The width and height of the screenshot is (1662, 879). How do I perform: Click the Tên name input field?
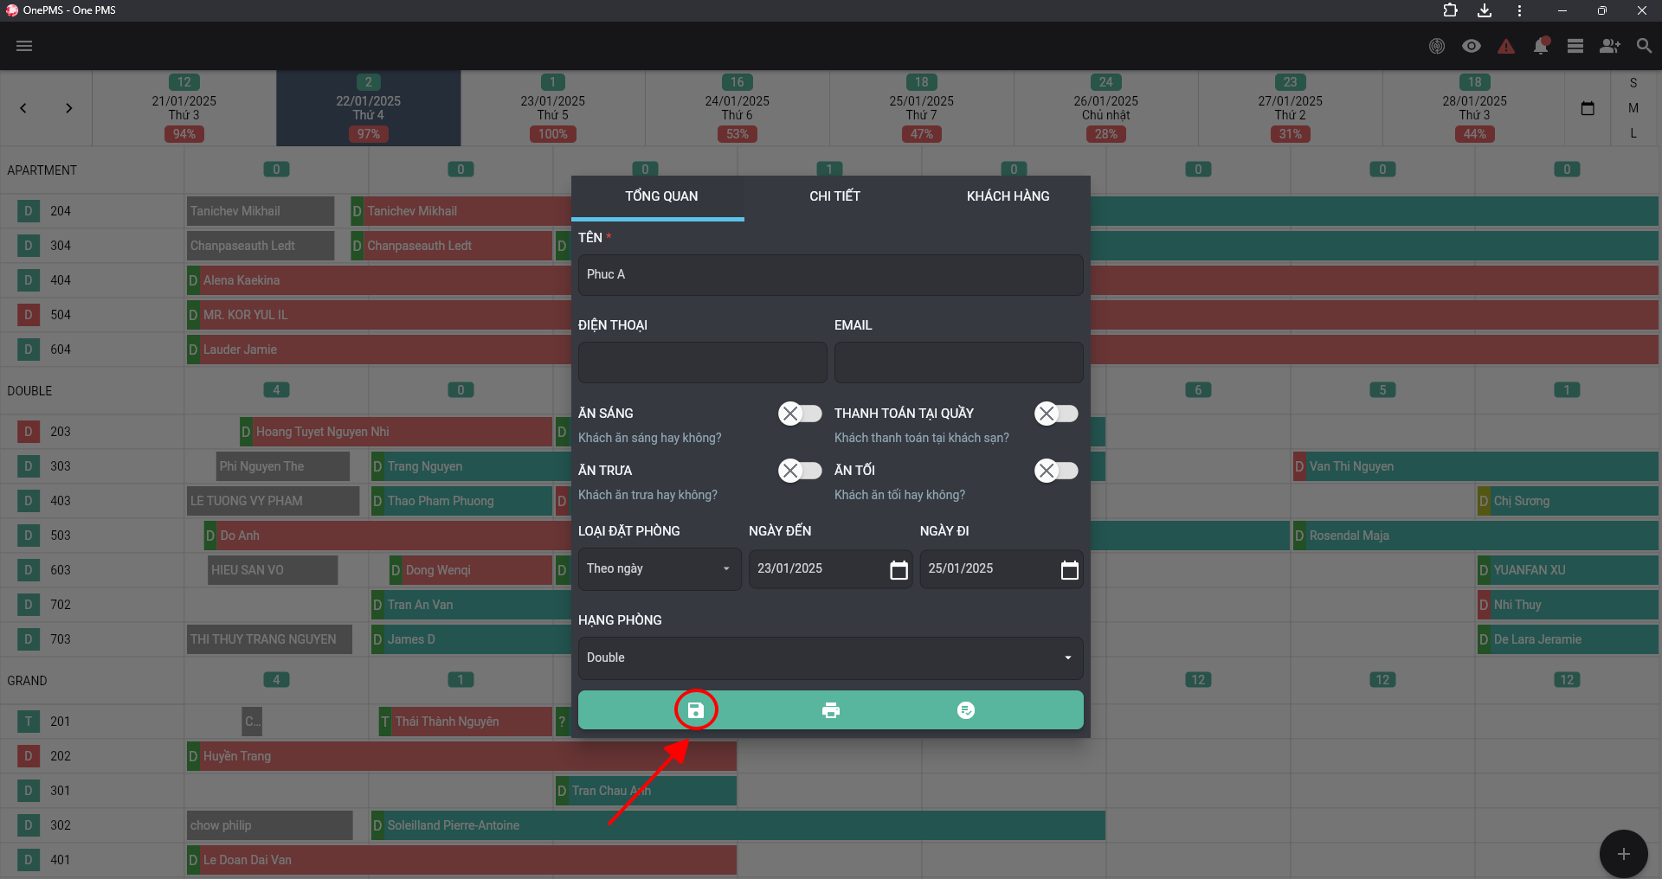(x=831, y=275)
